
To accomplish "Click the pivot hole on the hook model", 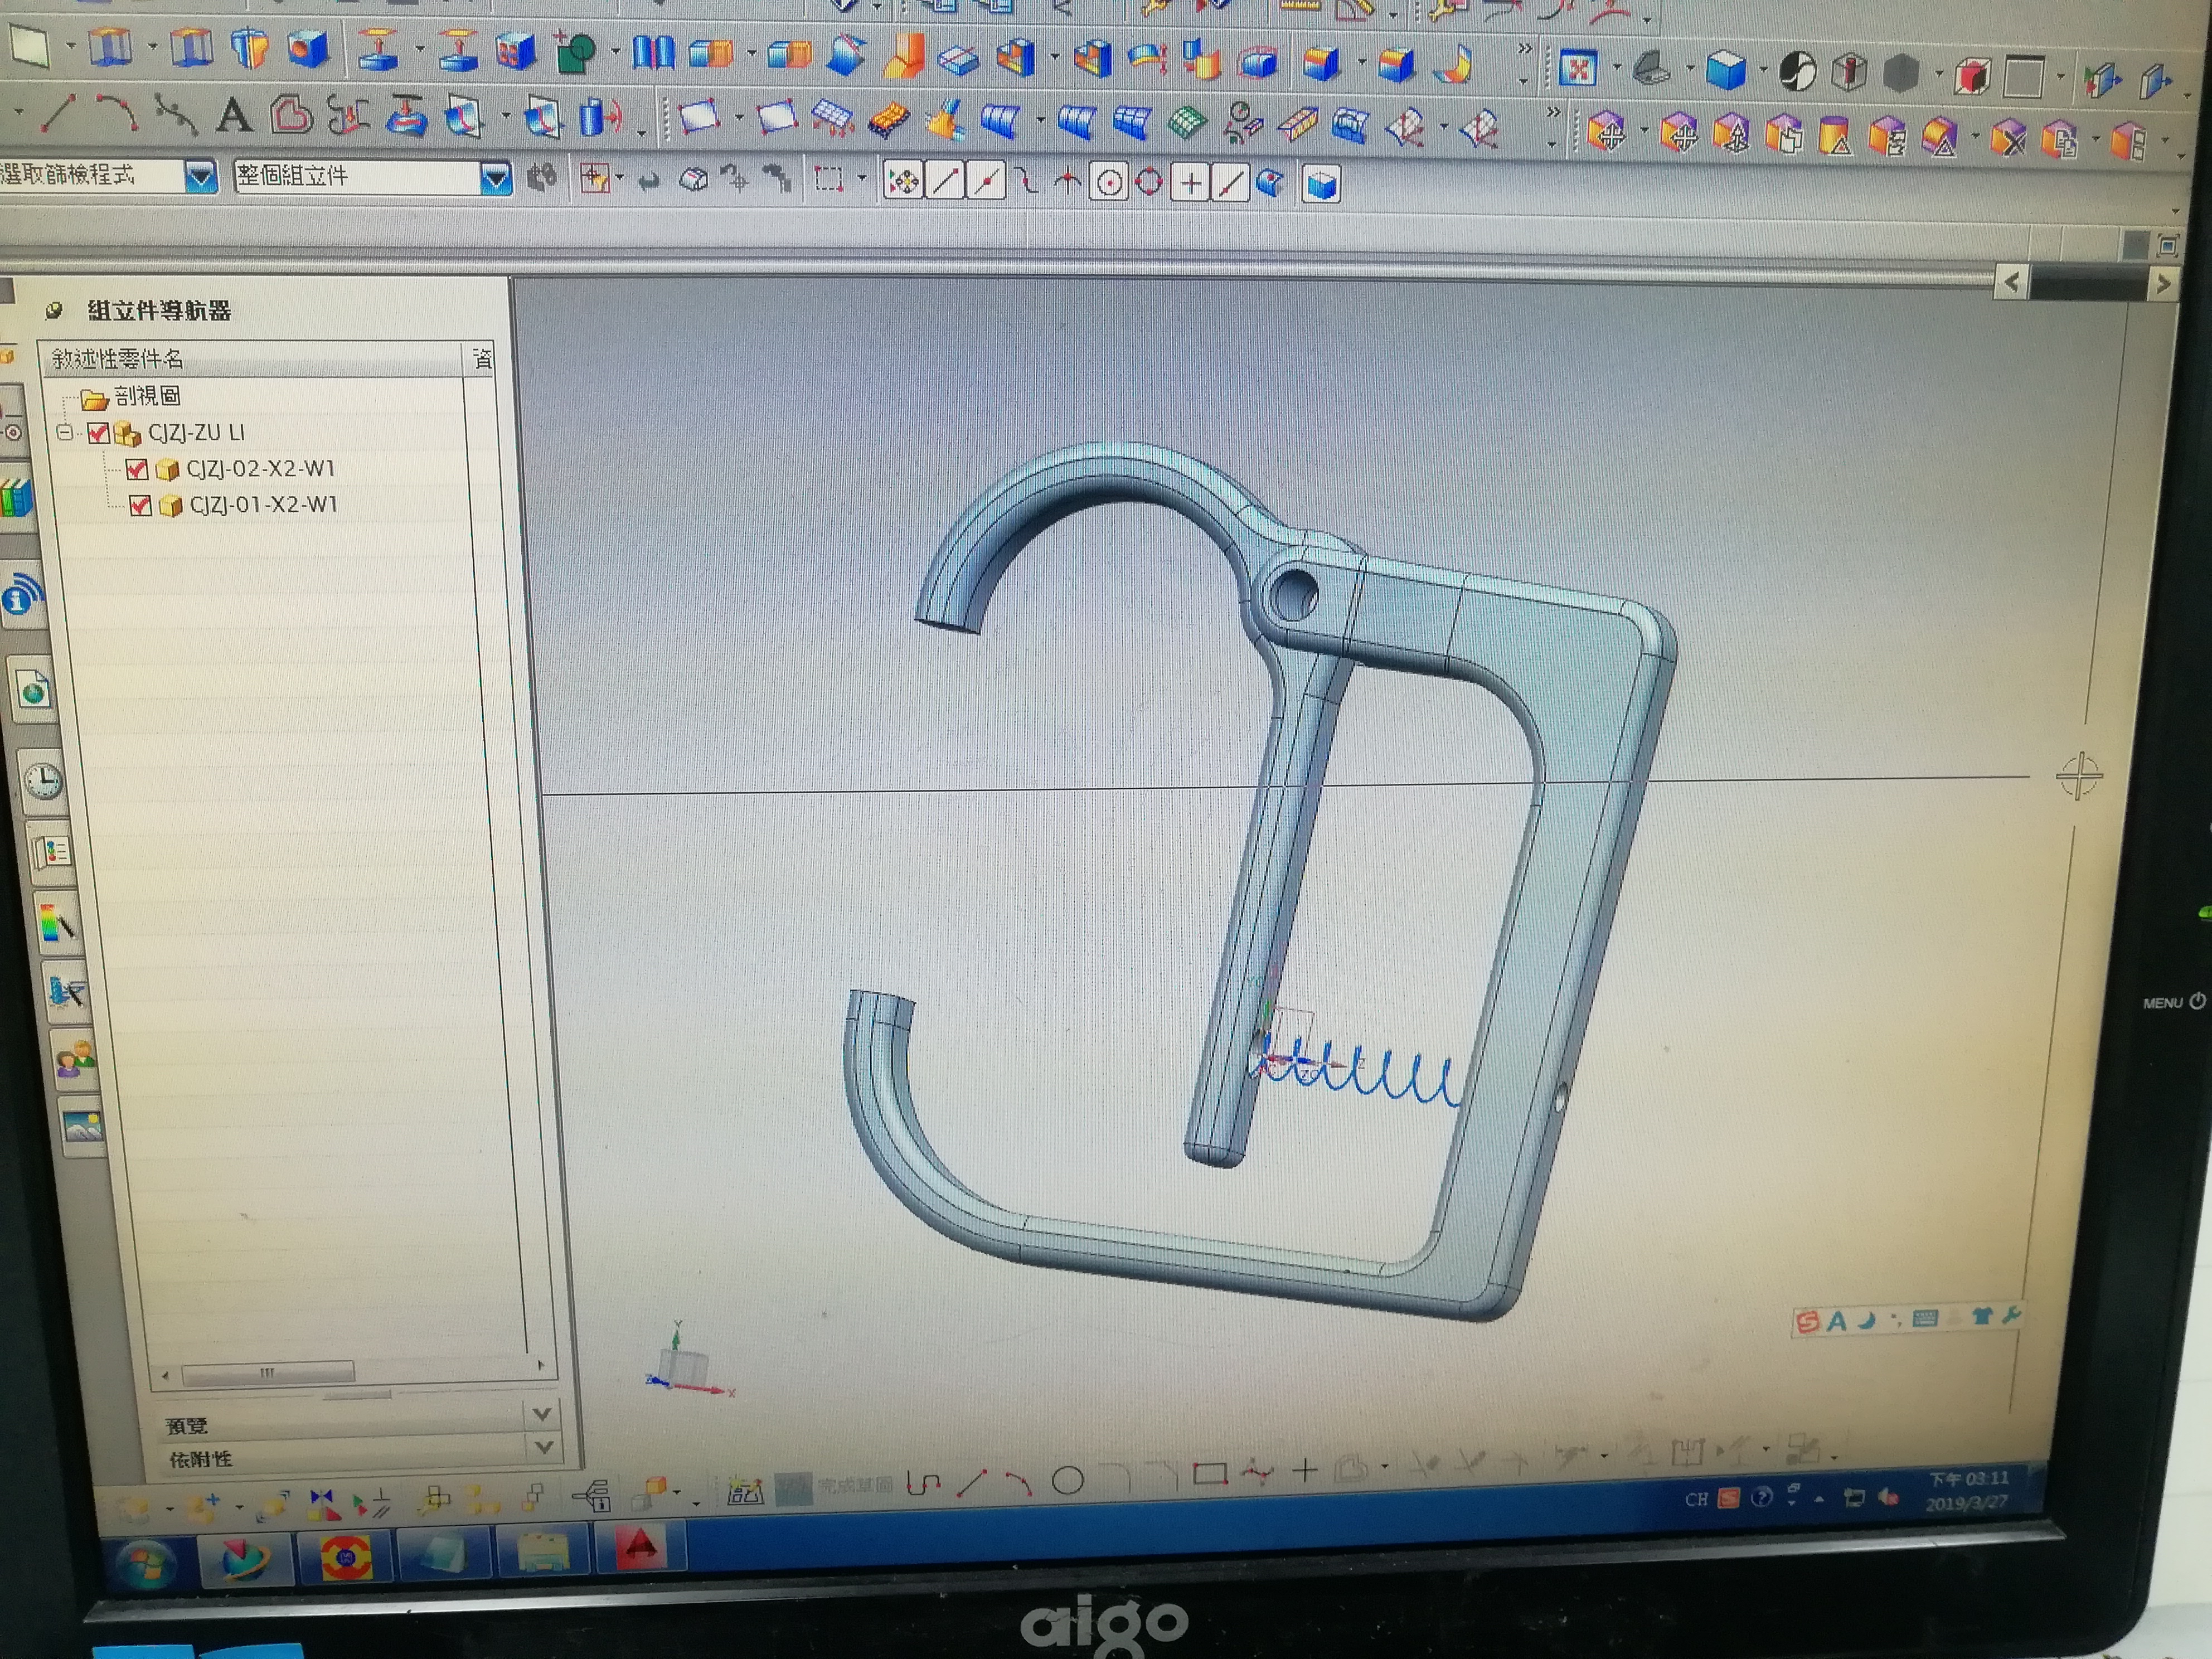I will (x=1295, y=596).
